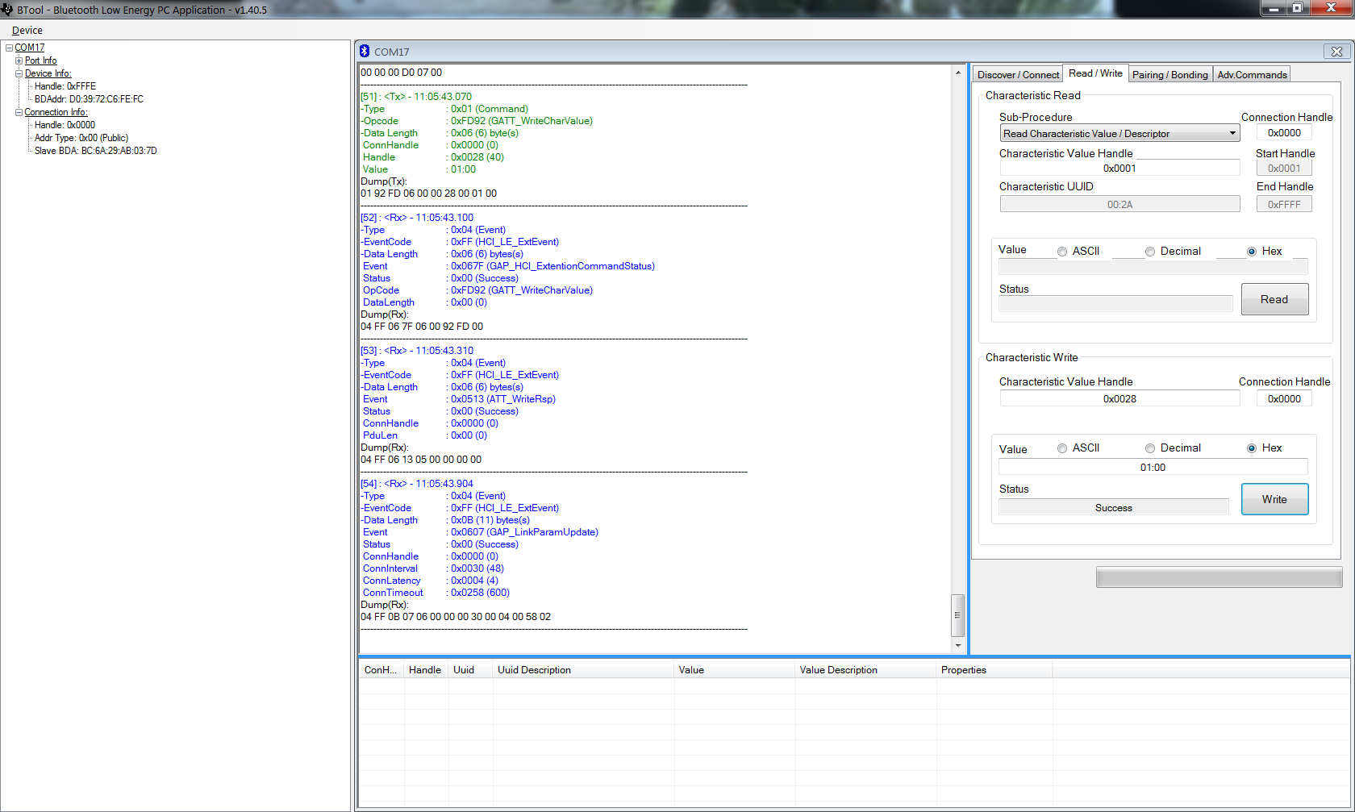Open the Pairing / Bonding tab
Image resolution: width=1355 pixels, height=812 pixels.
[1169, 74]
